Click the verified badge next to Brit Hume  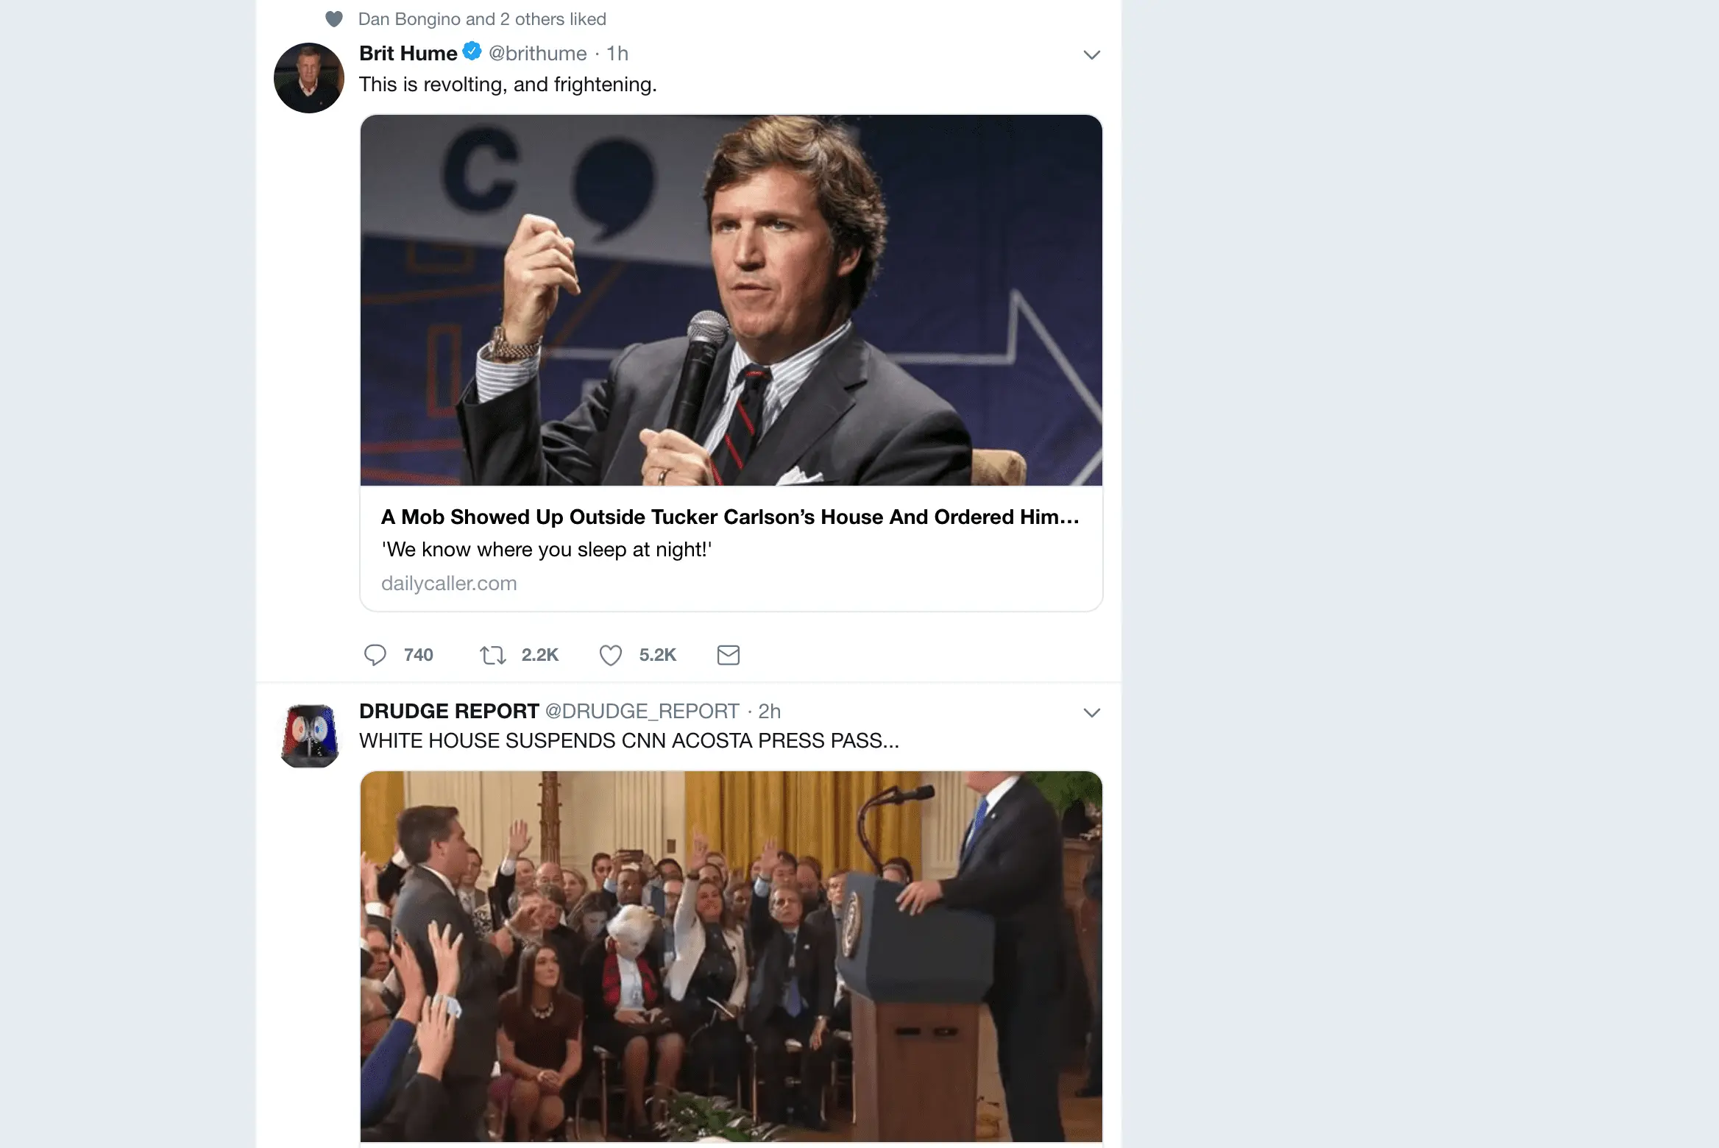472,52
